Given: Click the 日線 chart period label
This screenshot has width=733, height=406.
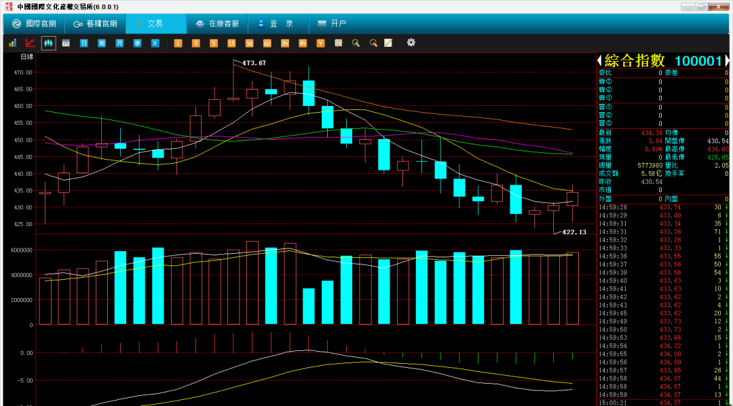Looking at the screenshot, I should (27, 57).
